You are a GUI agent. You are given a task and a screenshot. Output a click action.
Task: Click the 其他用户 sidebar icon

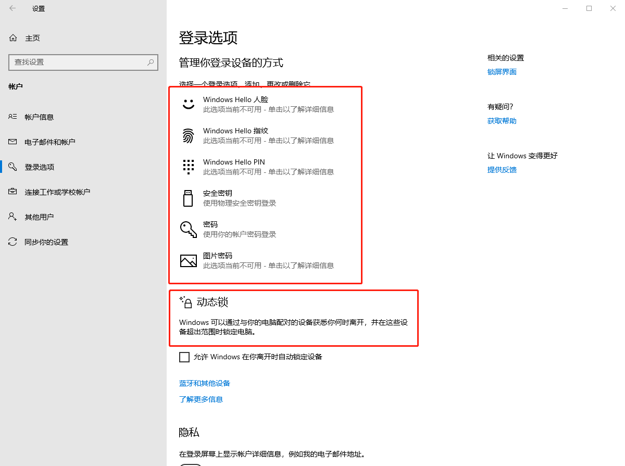click(x=15, y=217)
